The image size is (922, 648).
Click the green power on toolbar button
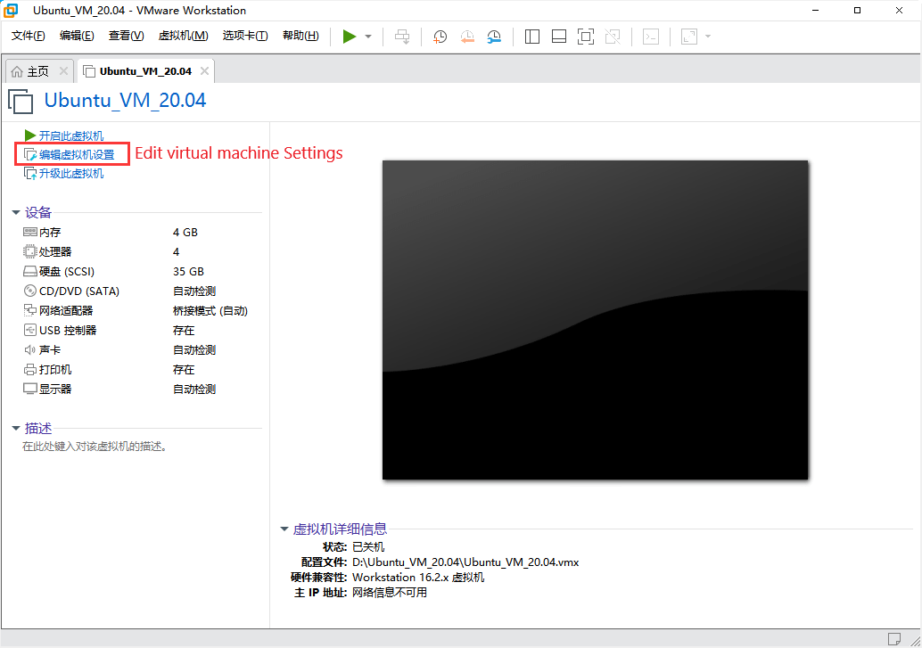(x=350, y=37)
